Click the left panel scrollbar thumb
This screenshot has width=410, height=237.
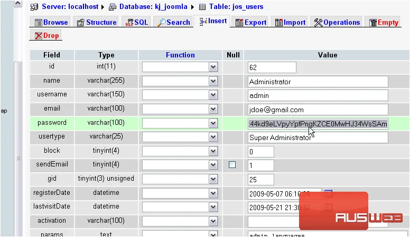18,150
